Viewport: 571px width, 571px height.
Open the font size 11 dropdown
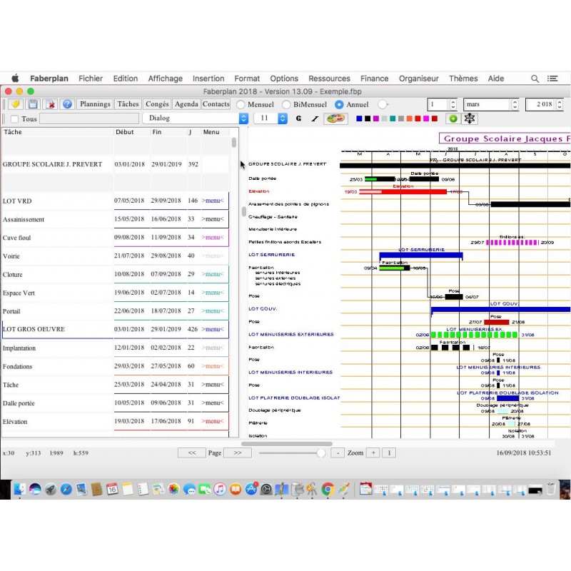[x=271, y=118]
